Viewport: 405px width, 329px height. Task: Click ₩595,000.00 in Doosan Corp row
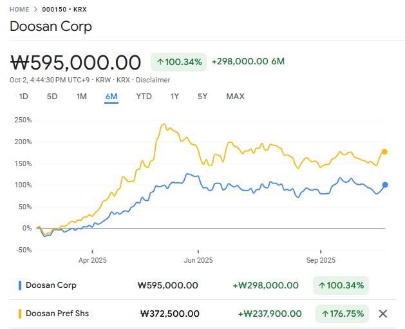(x=168, y=285)
